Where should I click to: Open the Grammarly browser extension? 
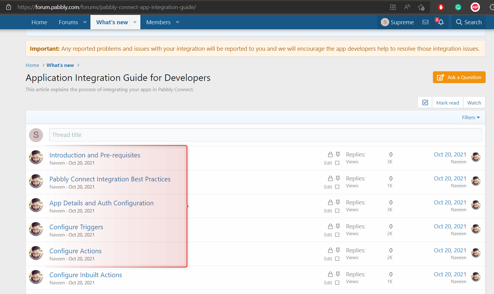tap(458, 7)
